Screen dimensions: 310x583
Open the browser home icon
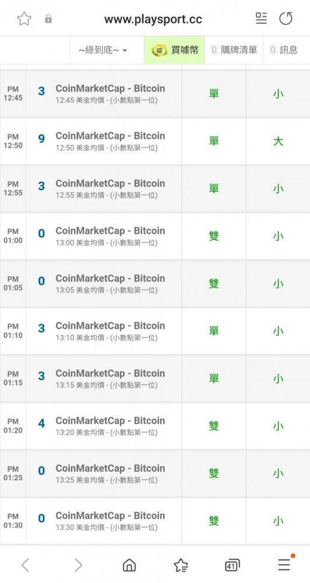[x=129, y=565]
